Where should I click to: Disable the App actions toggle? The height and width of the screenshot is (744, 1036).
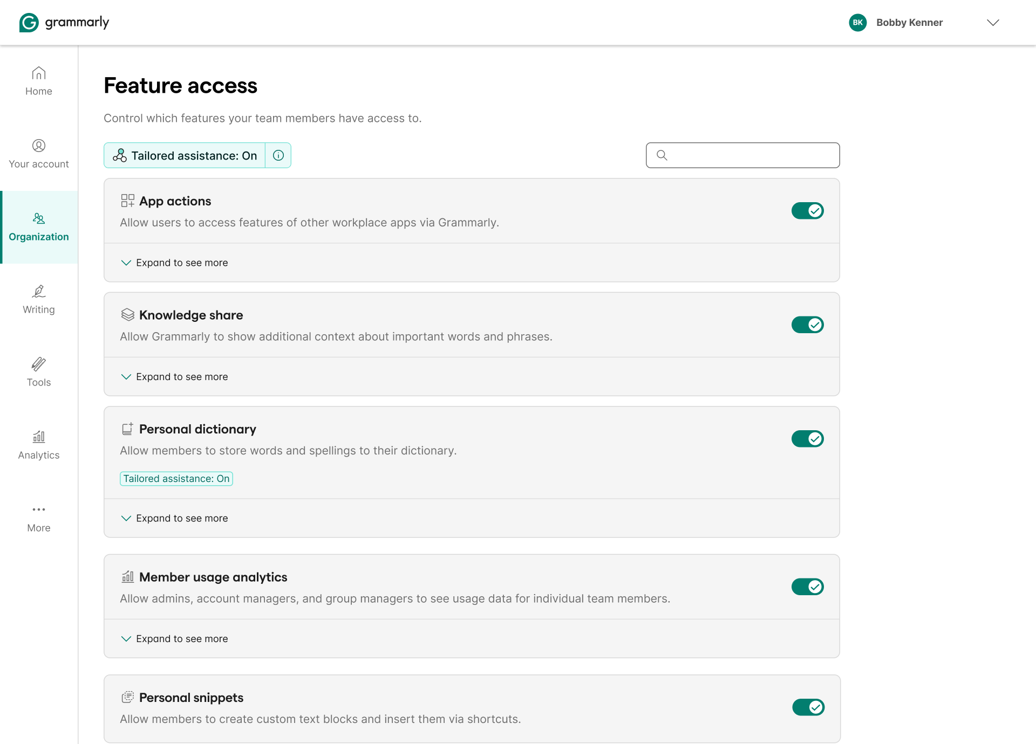[x=808, y=210]
